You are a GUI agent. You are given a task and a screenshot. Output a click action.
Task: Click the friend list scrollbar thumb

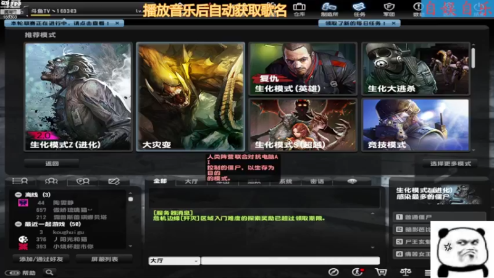click(x=130, y=199)
